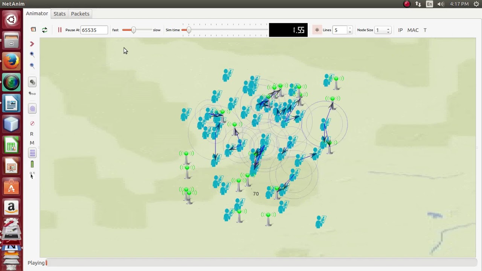Launch LibreOffice Writer from the launcher
482x271 pixels.
click(x=11, y=103)
